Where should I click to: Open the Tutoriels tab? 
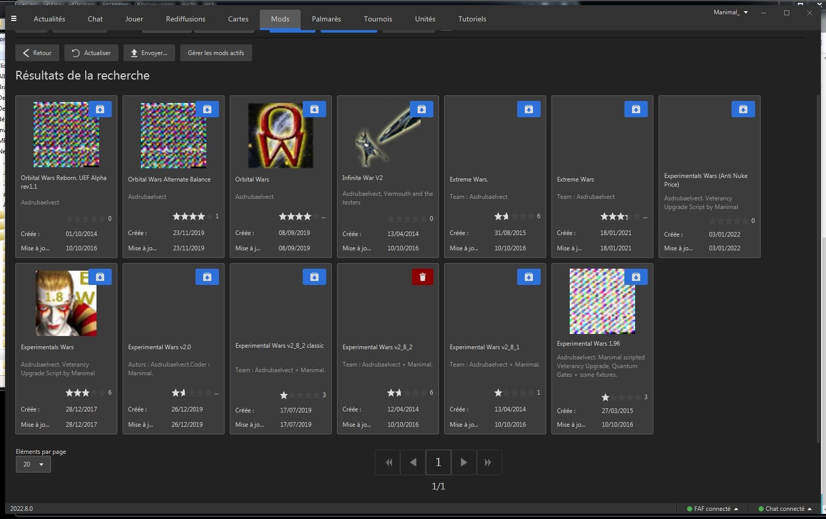click(472, 19)
